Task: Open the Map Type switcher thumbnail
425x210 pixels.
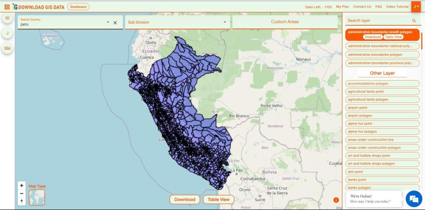Action: [x=37, y=198]
